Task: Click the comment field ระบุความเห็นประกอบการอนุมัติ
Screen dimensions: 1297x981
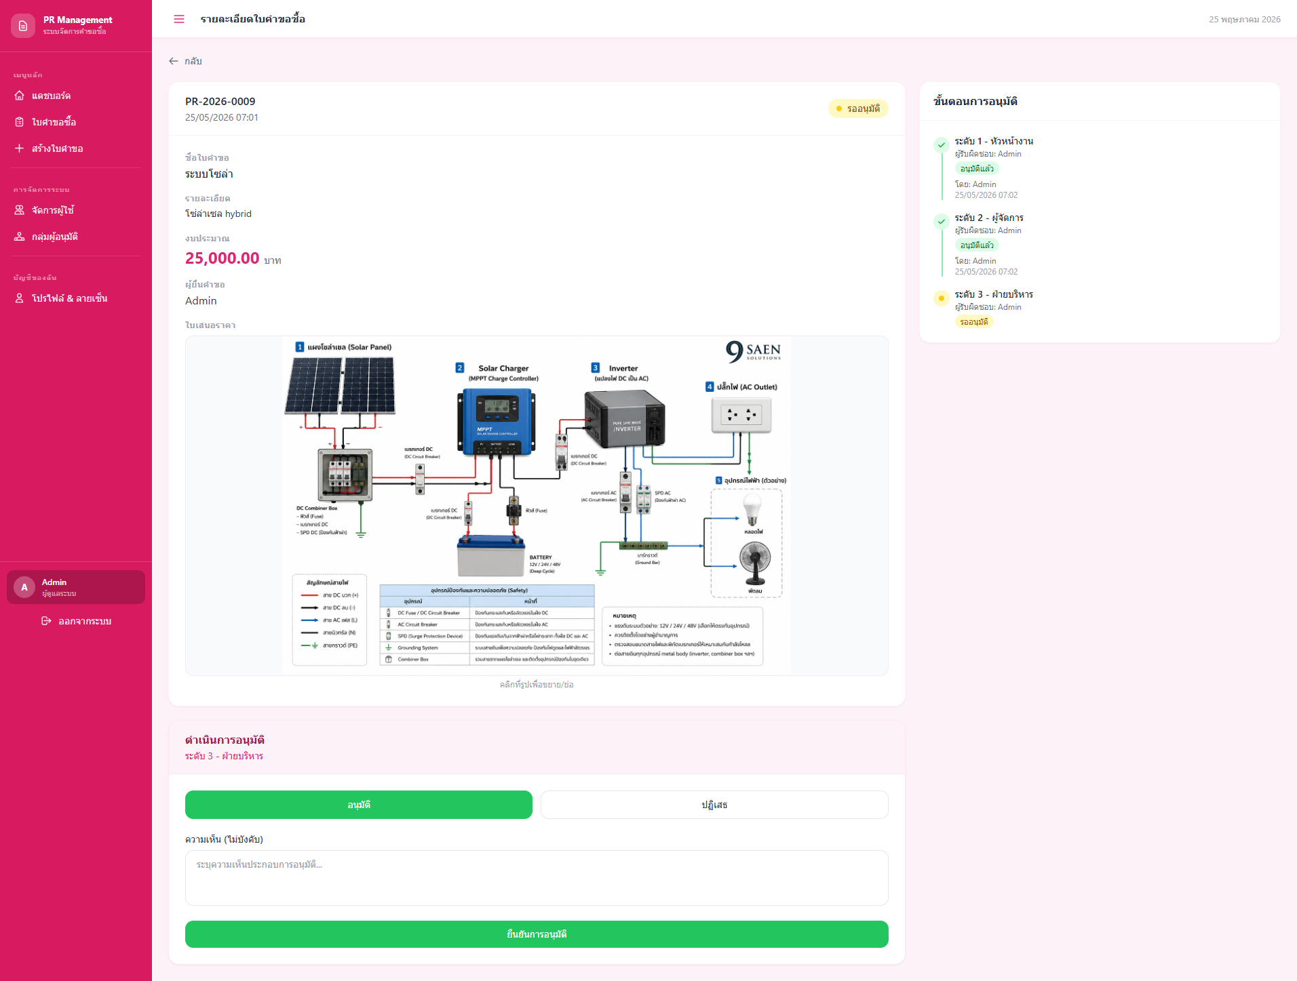Action: click(537, 878)
